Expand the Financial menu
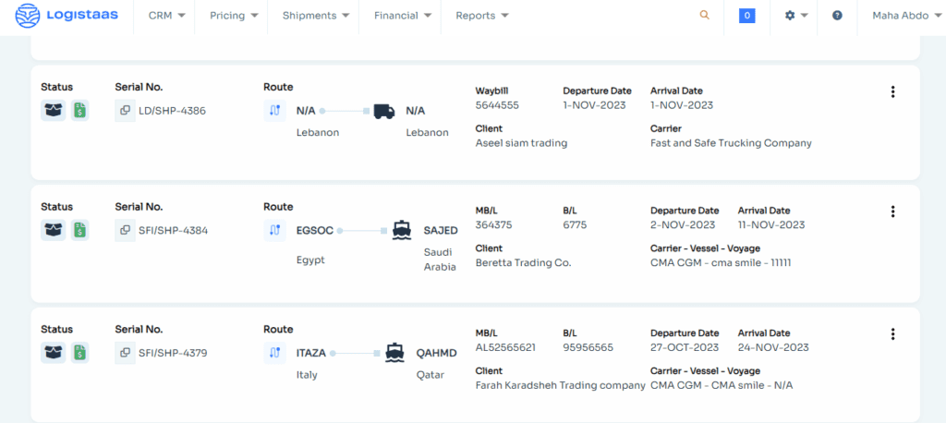This screenshot has width=946, height=423. pyautogui.click(x=402, y=16)
